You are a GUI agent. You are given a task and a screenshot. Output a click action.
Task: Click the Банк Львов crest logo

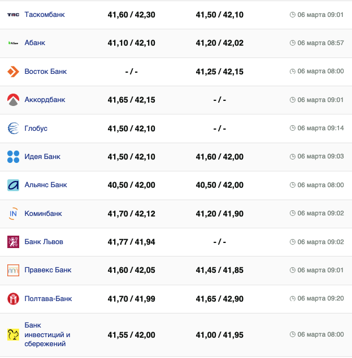coord(13,242)
